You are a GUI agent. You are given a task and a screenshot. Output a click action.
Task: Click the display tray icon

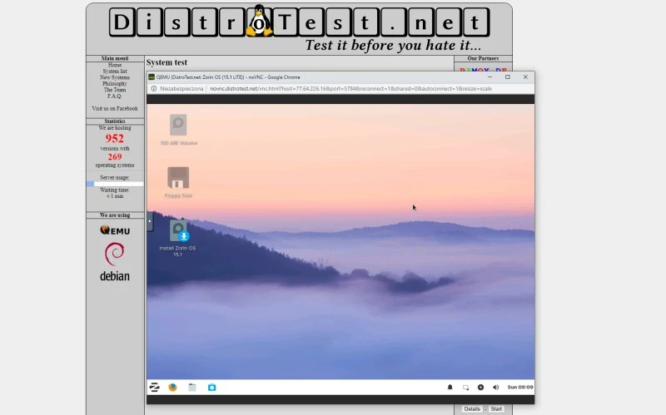465,387
